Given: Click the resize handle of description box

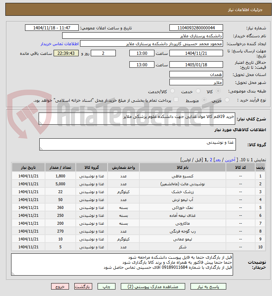Looking at the screenshot, I should (x=40, y=123).
